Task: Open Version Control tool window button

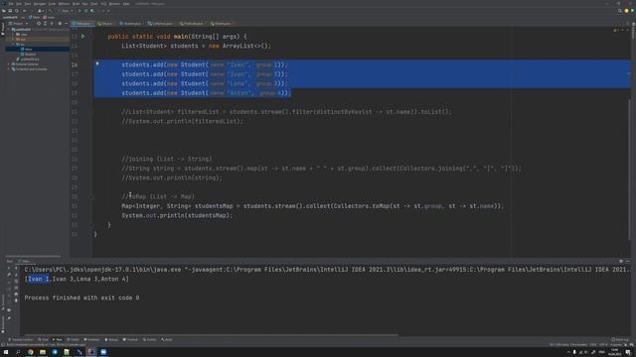Action: tap(20, 339)
